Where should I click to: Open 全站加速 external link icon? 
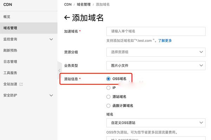tap(21, 84)
